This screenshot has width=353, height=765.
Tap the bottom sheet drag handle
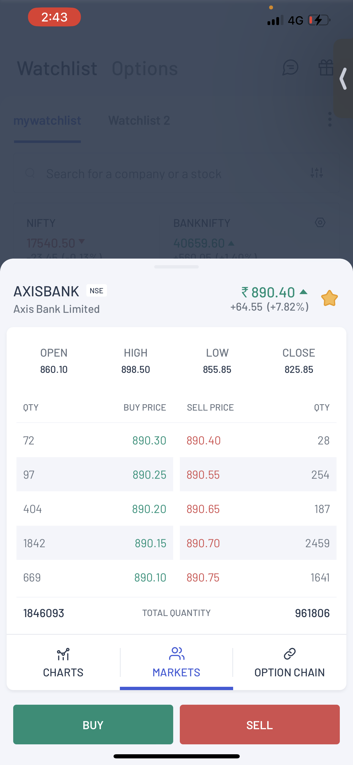coord(176,267)
